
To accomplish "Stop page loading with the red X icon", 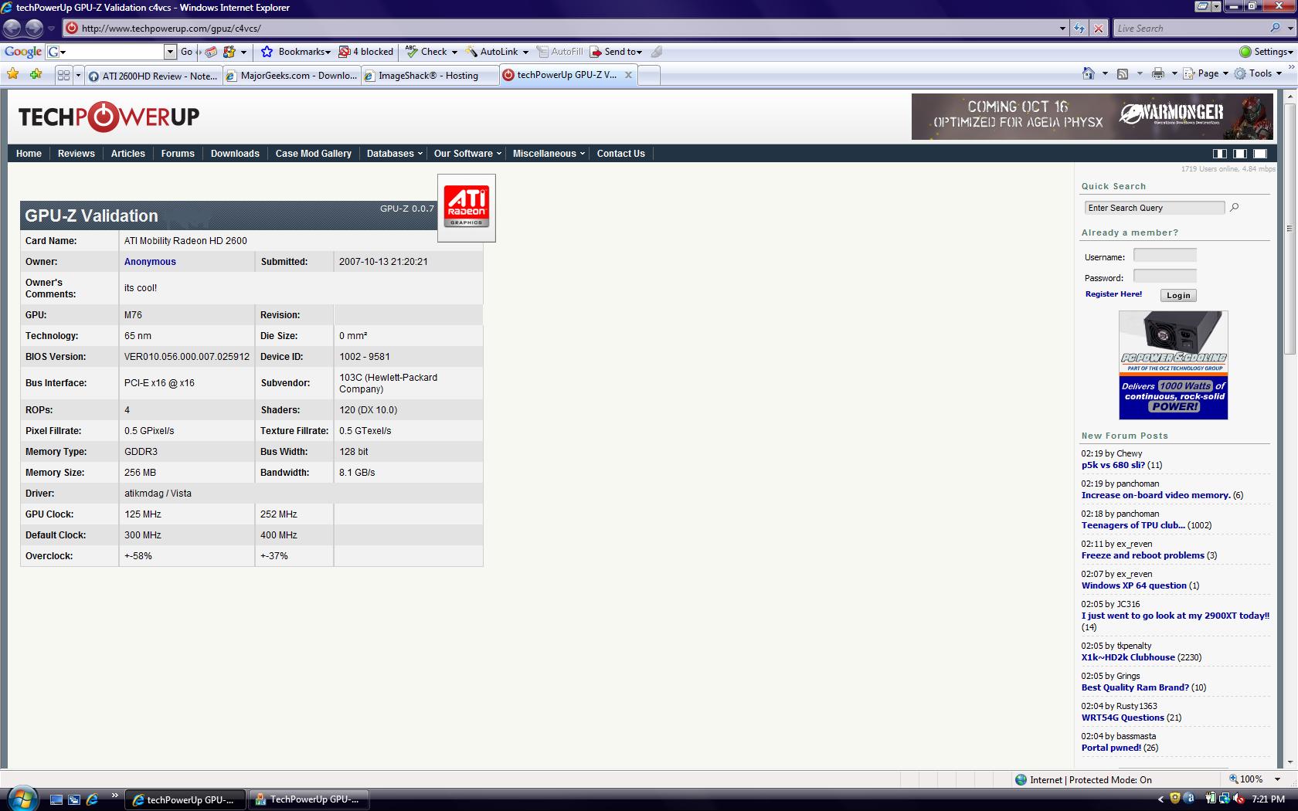I will coord(1099,29).
